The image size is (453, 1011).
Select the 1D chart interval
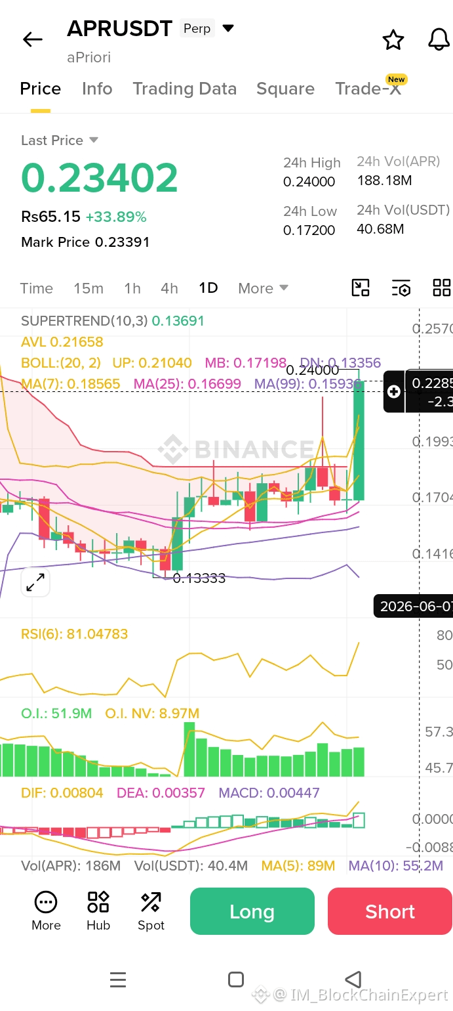[208, 288]
